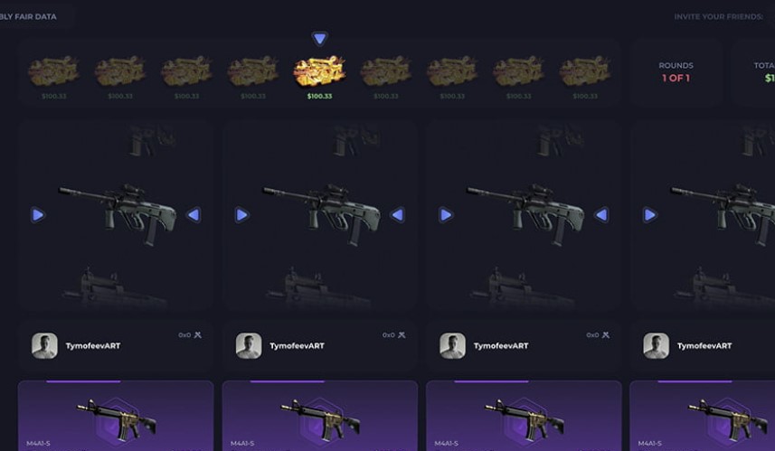Click the right-pointing arrow in first player's spinner
This screenshot has width=775, height=451.
(38, 215)
